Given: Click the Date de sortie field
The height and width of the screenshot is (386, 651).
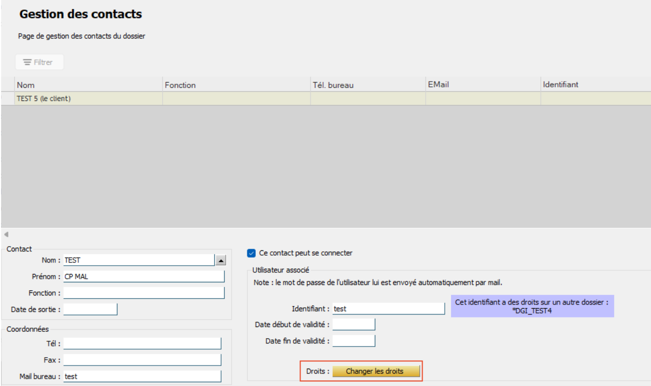Looking at the screenshot, I should coord(90,310).
